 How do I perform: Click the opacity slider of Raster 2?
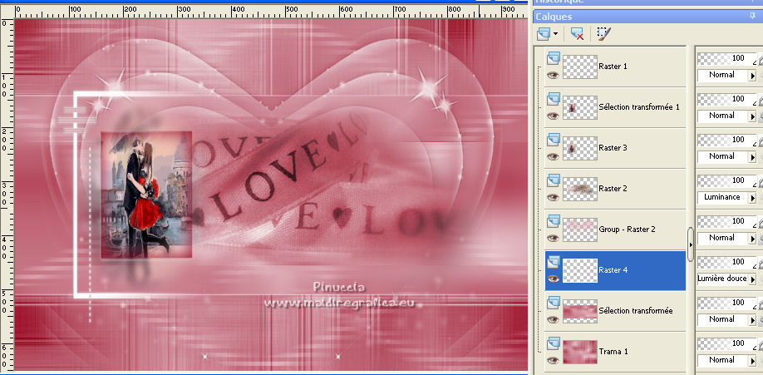(727, 180)
